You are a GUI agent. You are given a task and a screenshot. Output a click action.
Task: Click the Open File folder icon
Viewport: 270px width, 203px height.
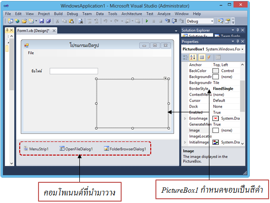point(24,21)
